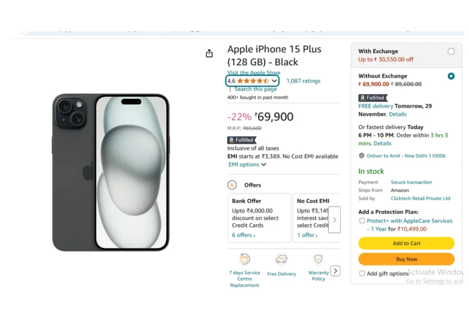Show more service features with the right arrow

[x=335, y=271]
